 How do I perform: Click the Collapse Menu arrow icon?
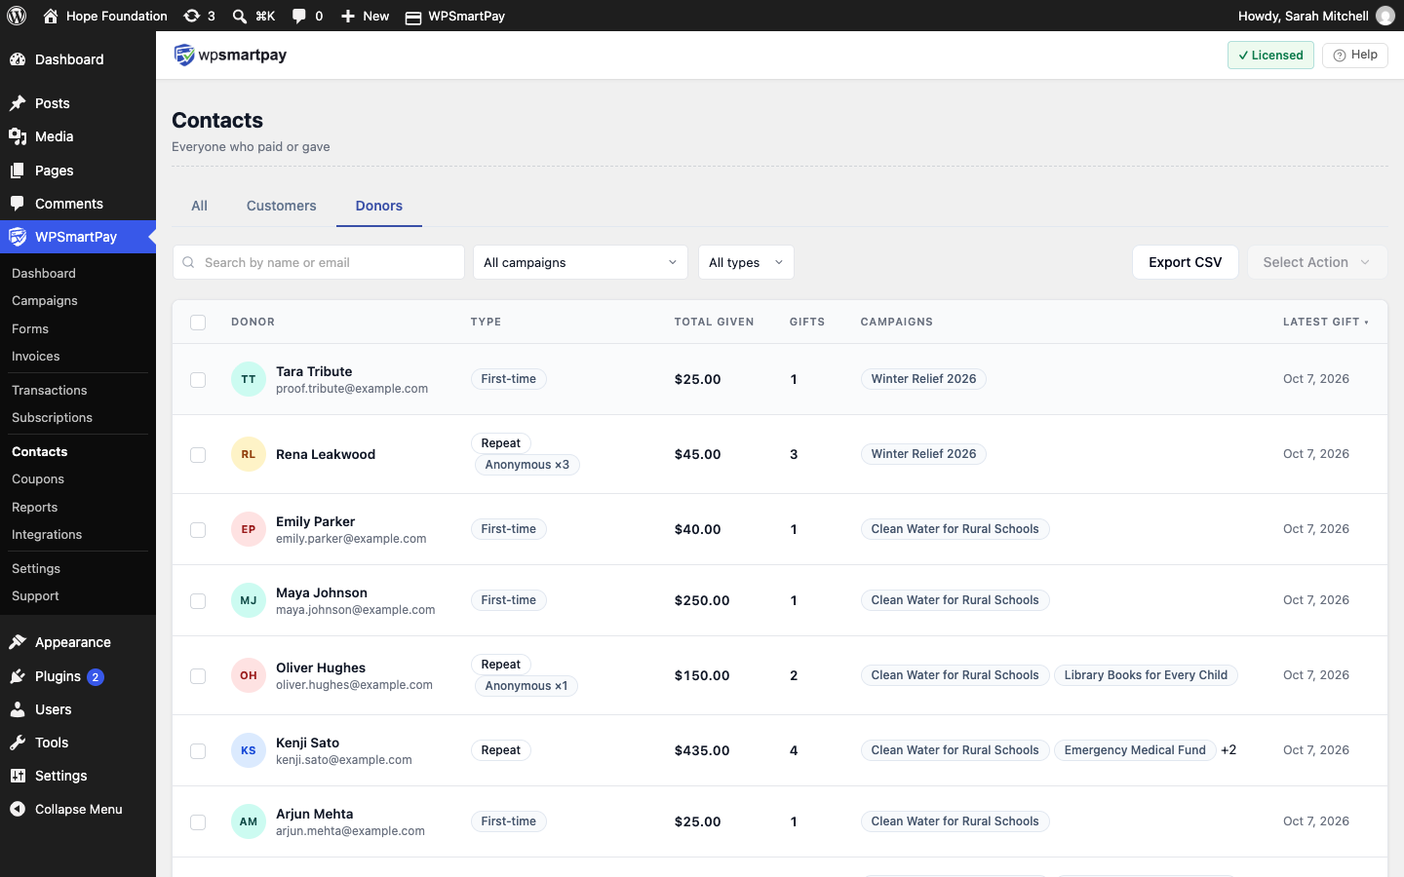click(x=18, y=809)
